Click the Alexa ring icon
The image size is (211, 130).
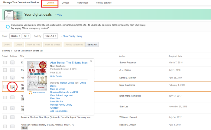click(x=8, y=27)
